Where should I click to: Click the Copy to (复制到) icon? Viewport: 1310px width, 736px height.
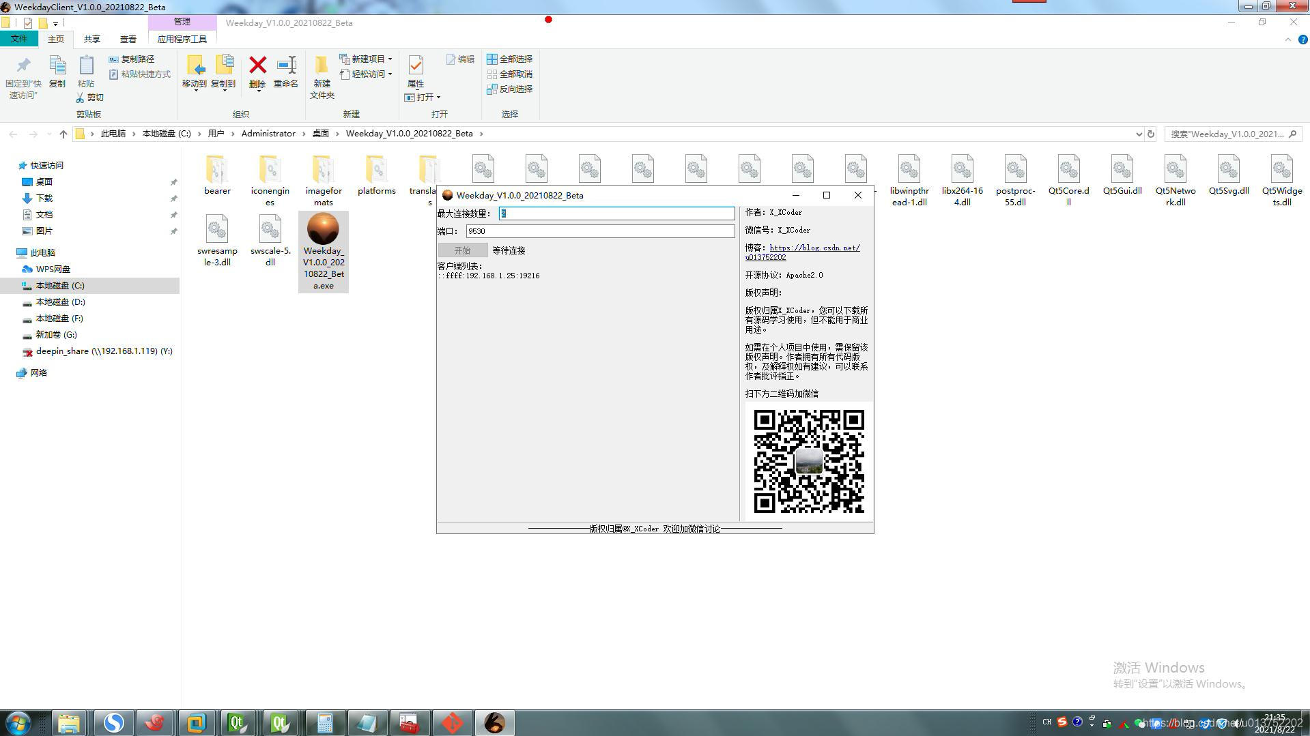[x=223, y=65]
